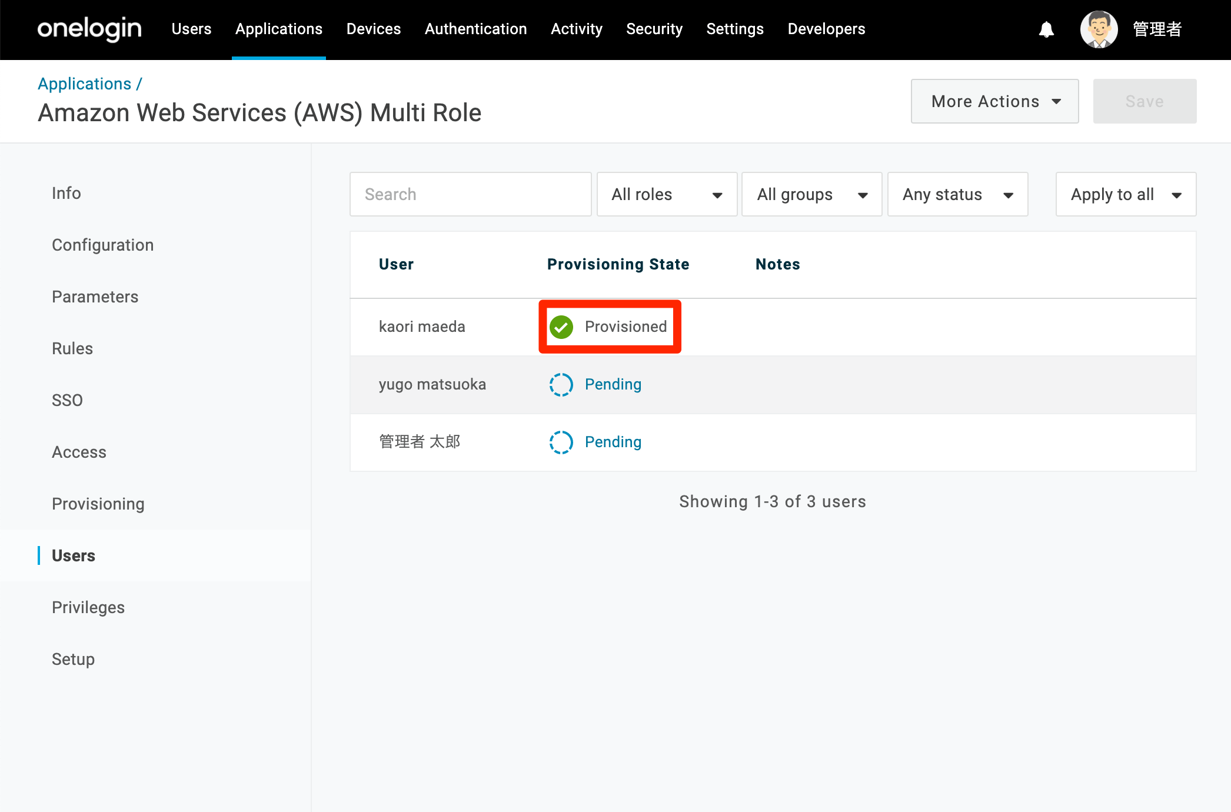The width and height of the screenshot is (1231, 812).
Task: Click the Pending link for 管理者 太郎
Action: pos(613,442)
